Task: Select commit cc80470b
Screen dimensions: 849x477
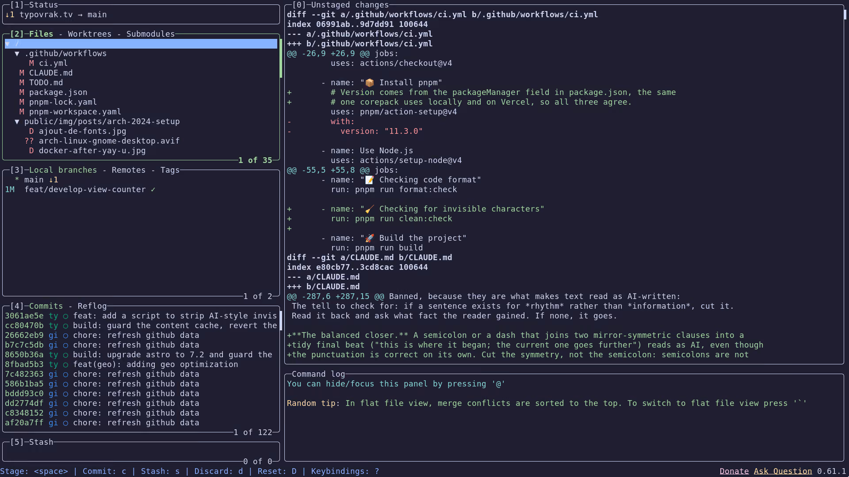Action: (x=141, y=326)
